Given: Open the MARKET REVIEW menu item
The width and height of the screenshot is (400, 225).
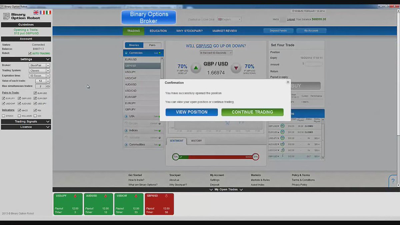Looking at the screenshot, I should point(225,31).
